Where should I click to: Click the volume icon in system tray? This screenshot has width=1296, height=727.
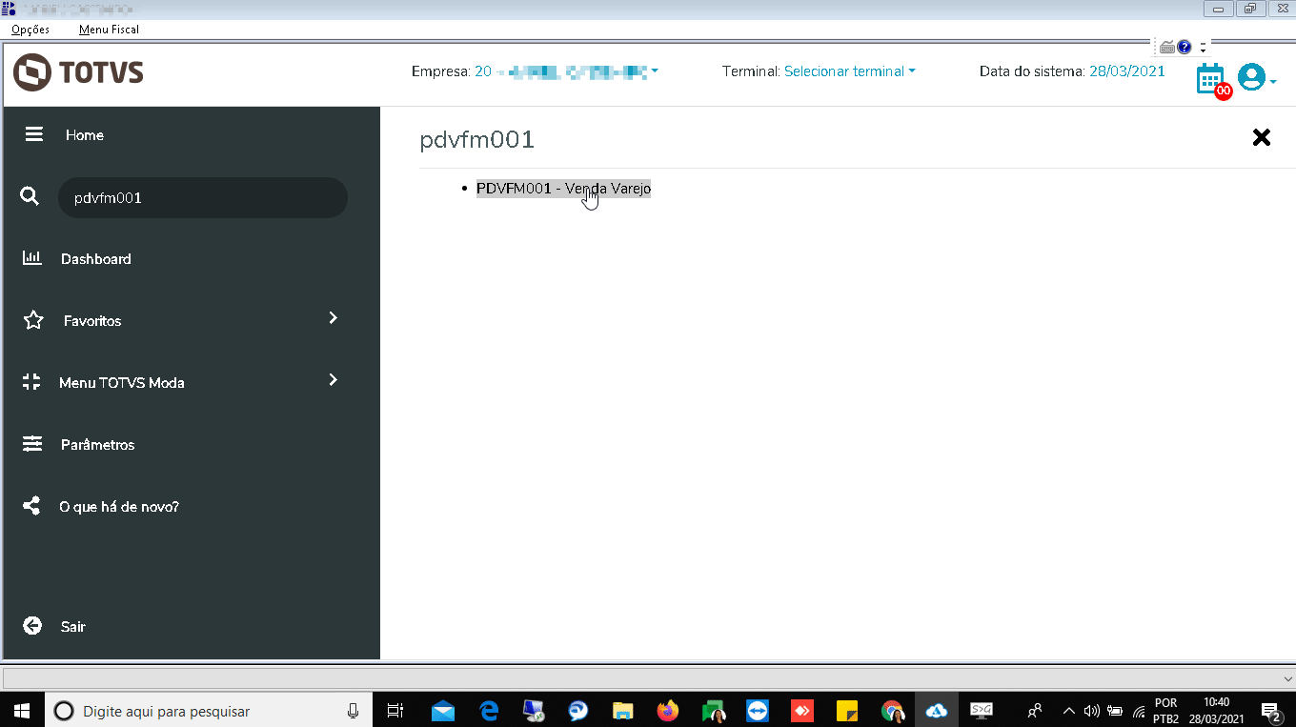coord(1092,711)
